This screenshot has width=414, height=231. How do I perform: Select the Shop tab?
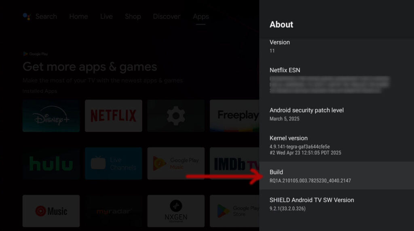point(133,17)
